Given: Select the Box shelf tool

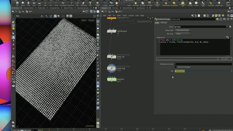Looking at the screenshot, I should pos(17,4).
